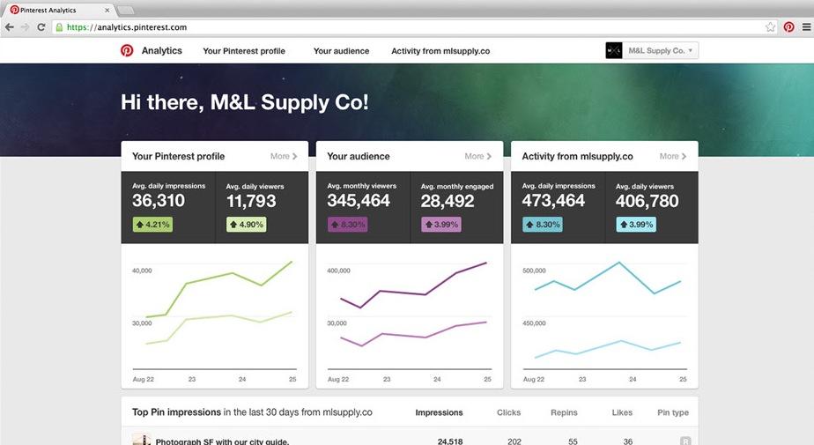The height and width of the screenshot is (445, 814).
Task: Click the browser back arrow
Action: click(x=10, y=27)
